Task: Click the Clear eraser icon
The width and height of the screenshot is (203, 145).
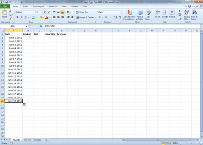Action: (180, 19)
